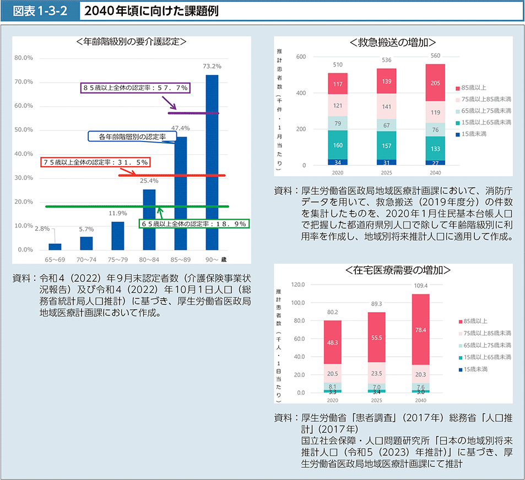Select the heading 2040年頃に向けた課題例
This screenshot has width=525, height=480.
[x=151, y=11]
